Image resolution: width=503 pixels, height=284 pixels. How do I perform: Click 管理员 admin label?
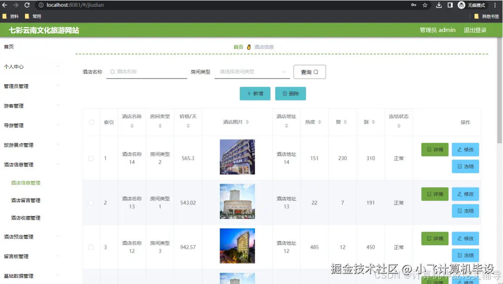(438, 30)
